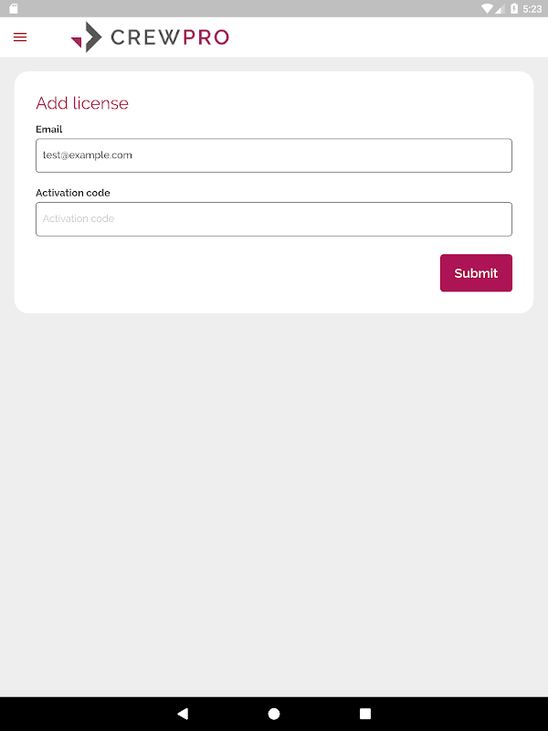The image size is (548, 731).
Task: Click the test@example.com text in Email field
Action: point(88,155)
